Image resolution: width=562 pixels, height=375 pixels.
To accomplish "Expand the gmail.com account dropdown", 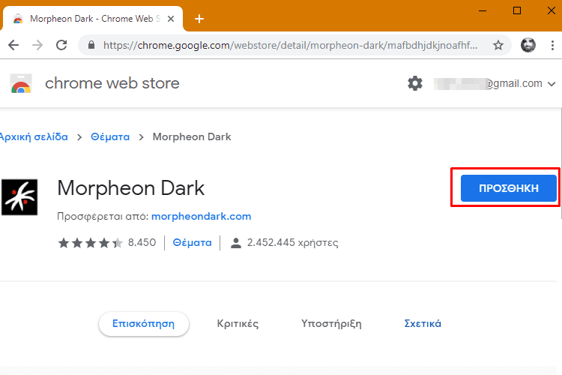I will (x=552, y=84).
